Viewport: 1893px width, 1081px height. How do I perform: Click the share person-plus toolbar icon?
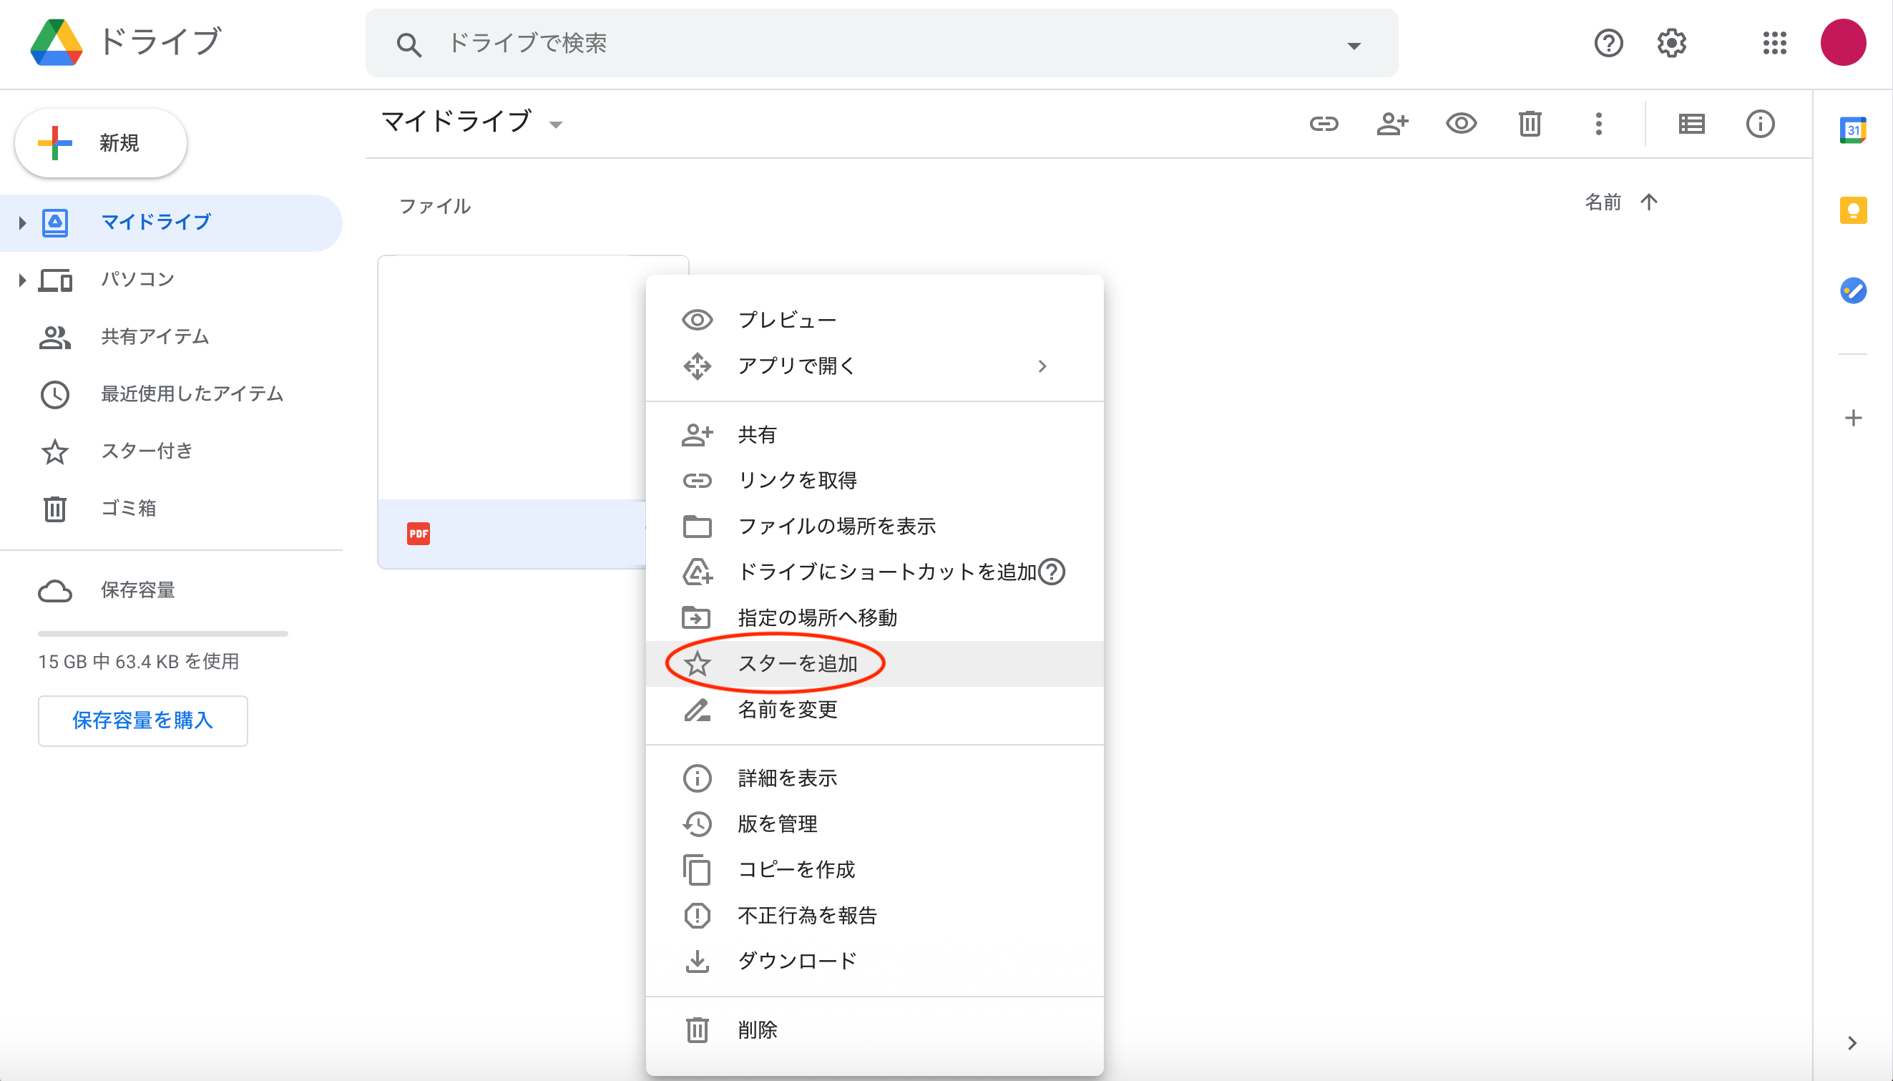tap(1392, 124)
